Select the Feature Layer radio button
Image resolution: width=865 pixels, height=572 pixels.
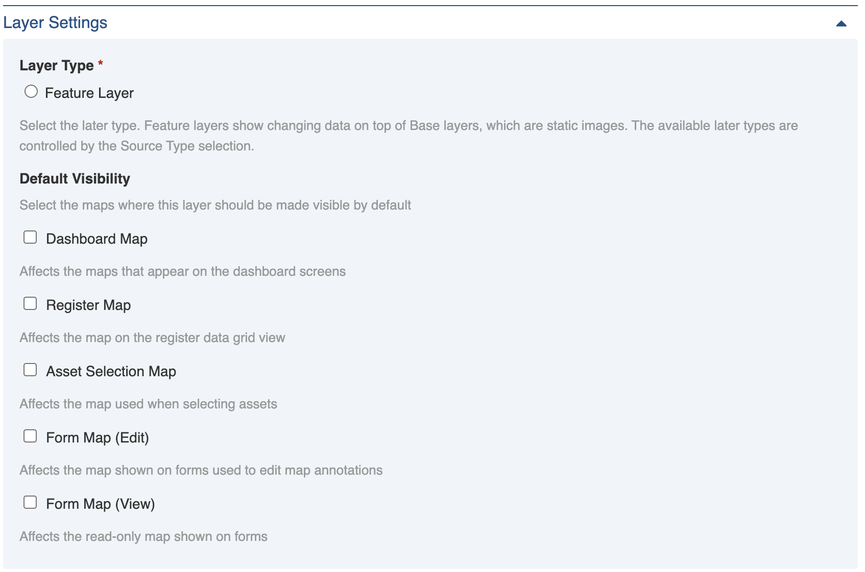pos(31,91)
